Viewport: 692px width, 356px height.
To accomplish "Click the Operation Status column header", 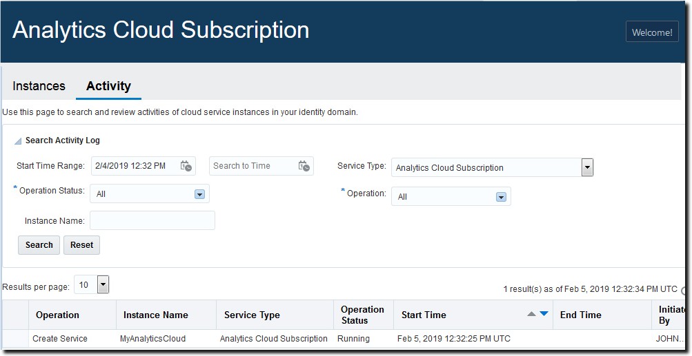I will (x=362, y=315).
